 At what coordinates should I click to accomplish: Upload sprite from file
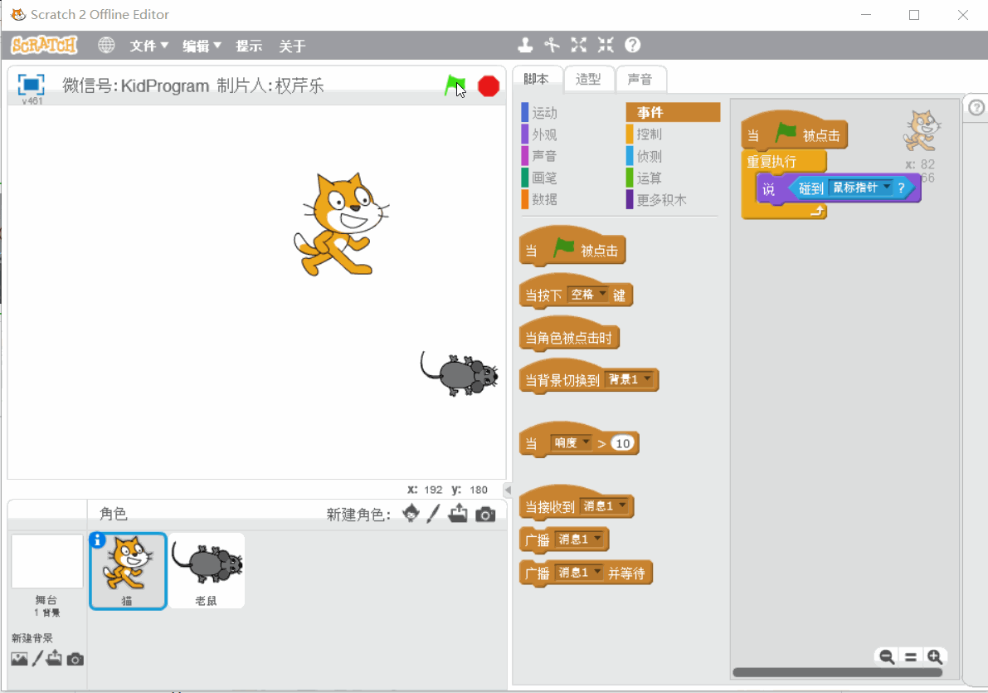pos(458,514)
